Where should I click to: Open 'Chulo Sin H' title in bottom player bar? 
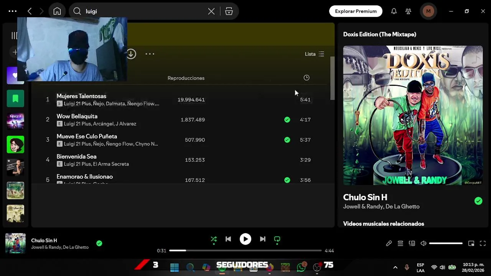click(44, 241)
